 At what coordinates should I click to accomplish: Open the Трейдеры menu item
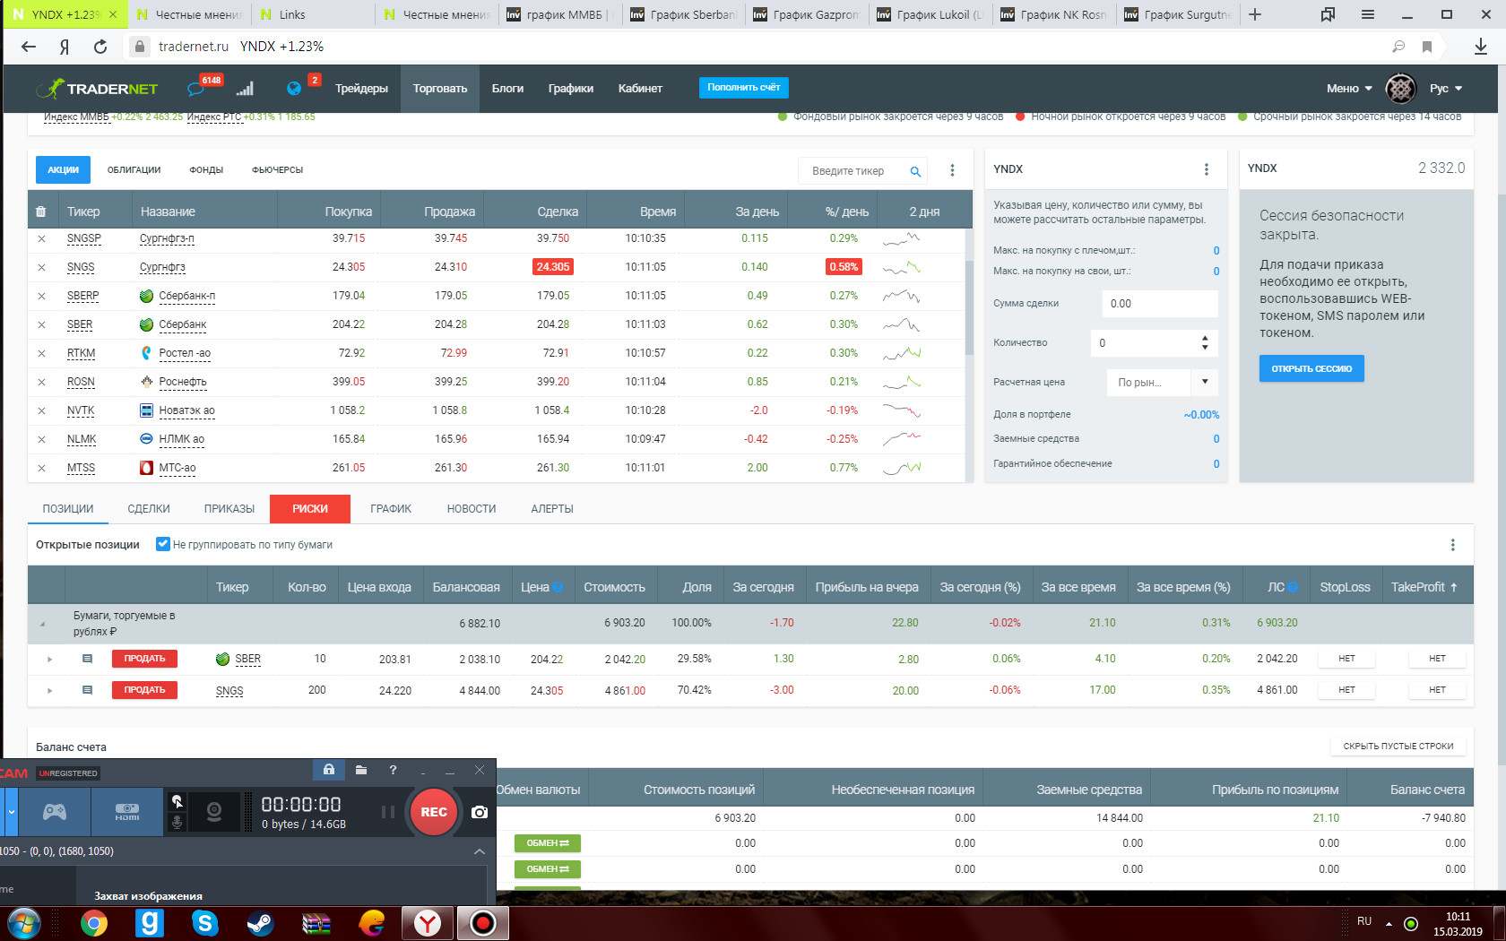pos(361,89)
